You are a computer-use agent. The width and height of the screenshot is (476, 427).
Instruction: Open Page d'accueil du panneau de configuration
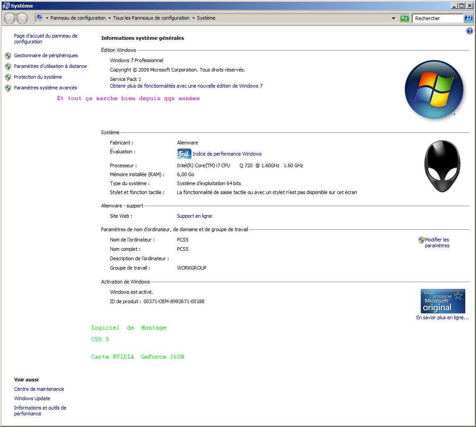(x=46, y=38)
